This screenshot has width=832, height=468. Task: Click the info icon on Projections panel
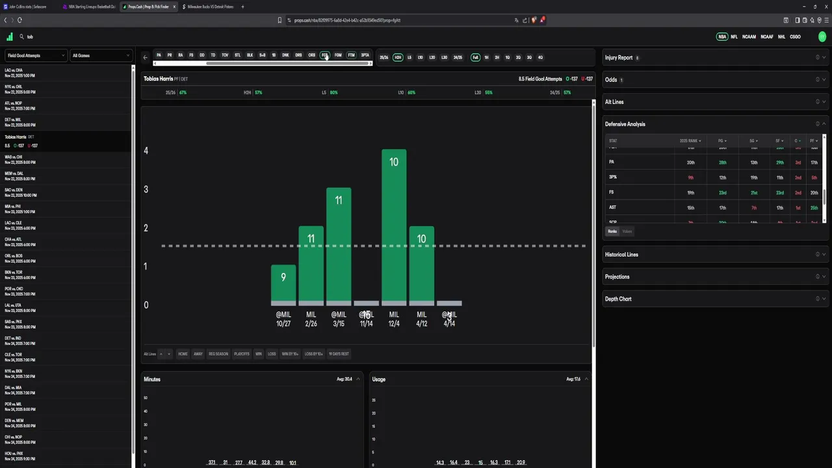click(x=818, y=276)
